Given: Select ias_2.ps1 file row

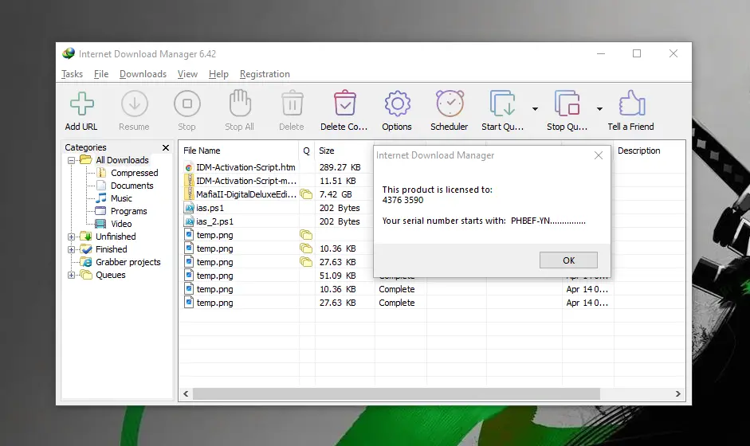Looking at the screenshot, I should (x=214, y=221).
